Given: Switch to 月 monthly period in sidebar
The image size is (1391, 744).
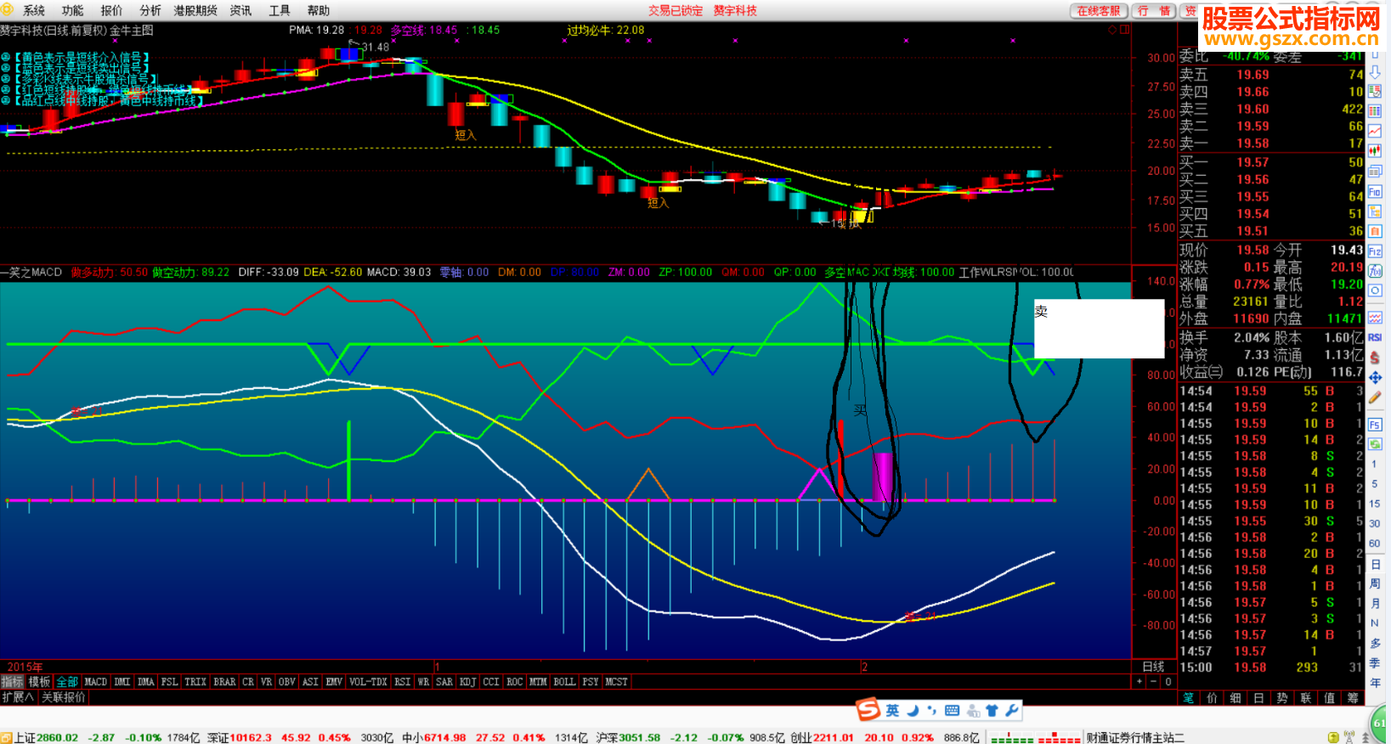Looking at the screenshot, I should pyautogui.click(x=1375, y=603).
